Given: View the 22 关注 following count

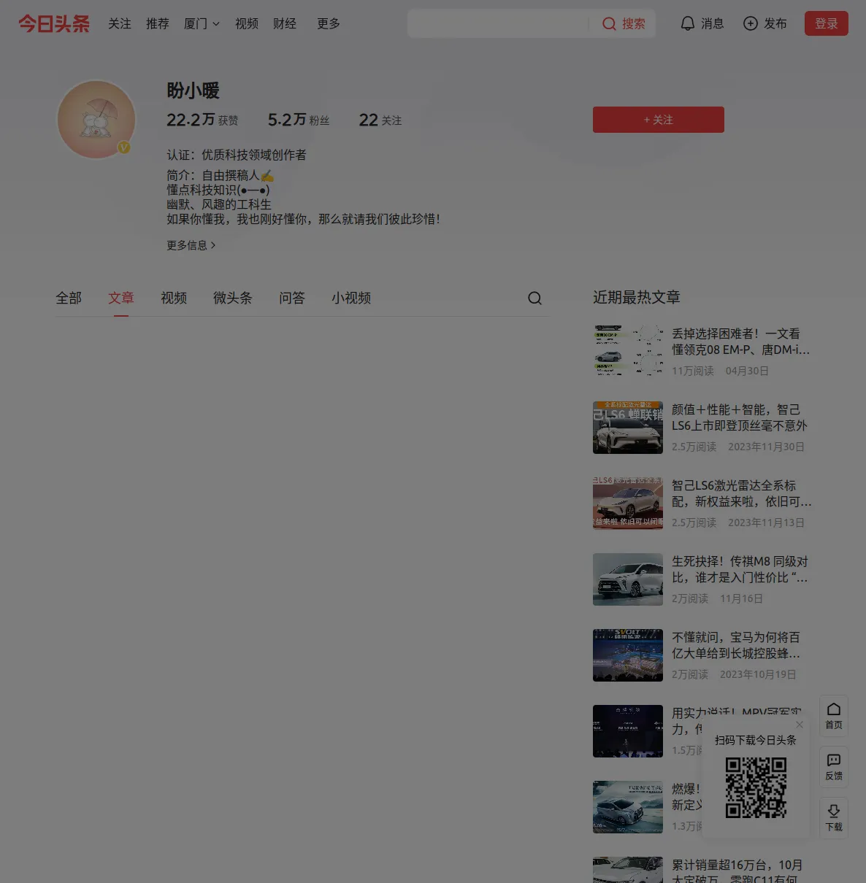Looking at the screenshot, I should coord(380,120).
